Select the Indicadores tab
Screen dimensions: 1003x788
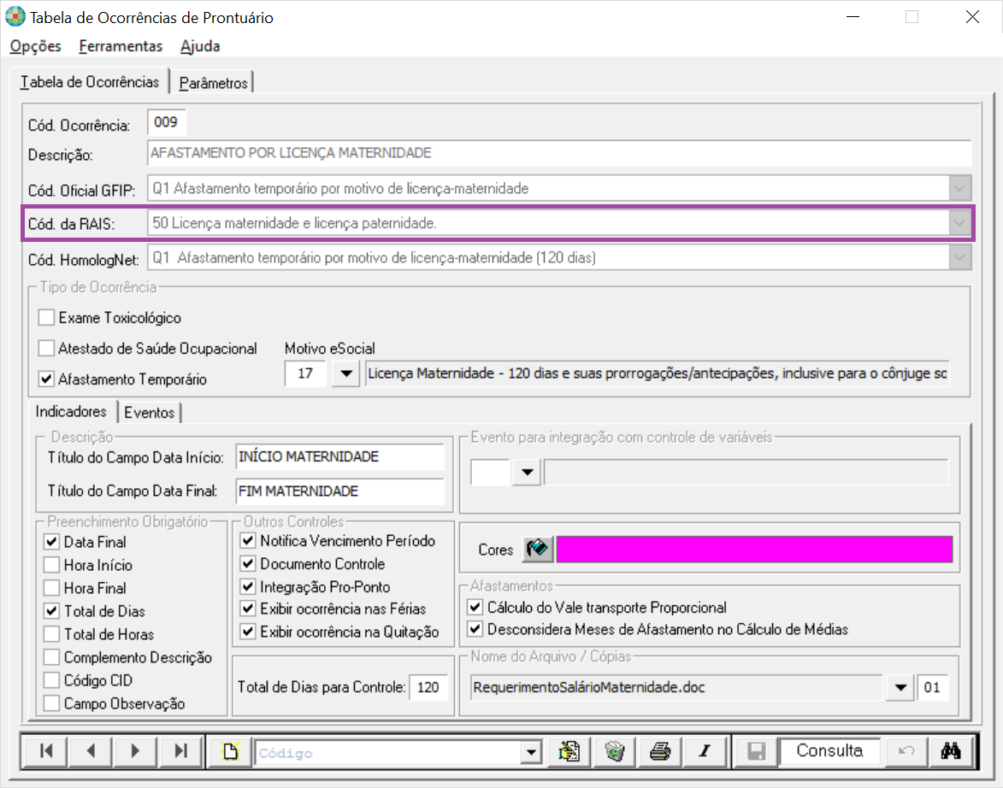pyautogui.click(x=71, y=411)
